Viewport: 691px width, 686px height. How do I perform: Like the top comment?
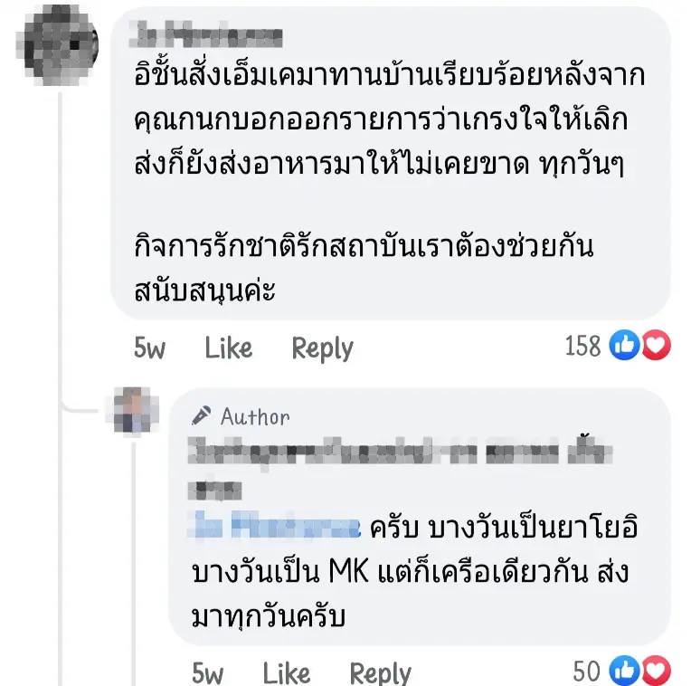pos(228,348)
